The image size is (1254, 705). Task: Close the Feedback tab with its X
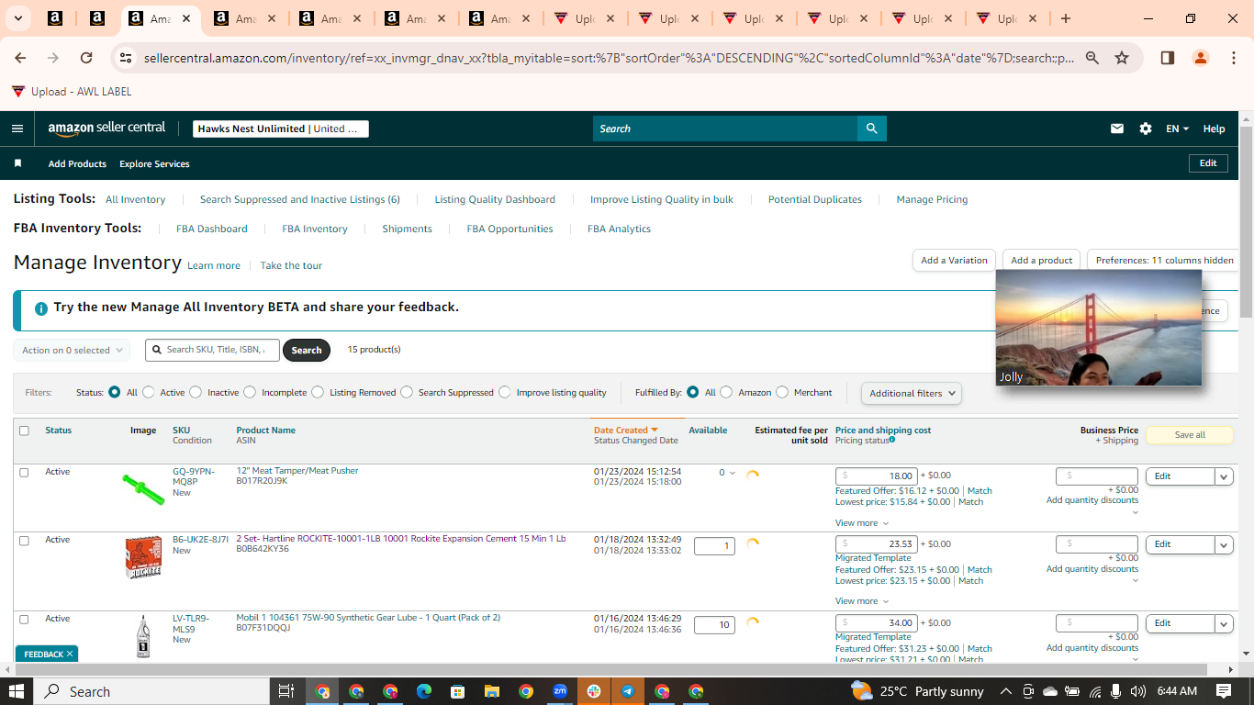click(70, 655)
